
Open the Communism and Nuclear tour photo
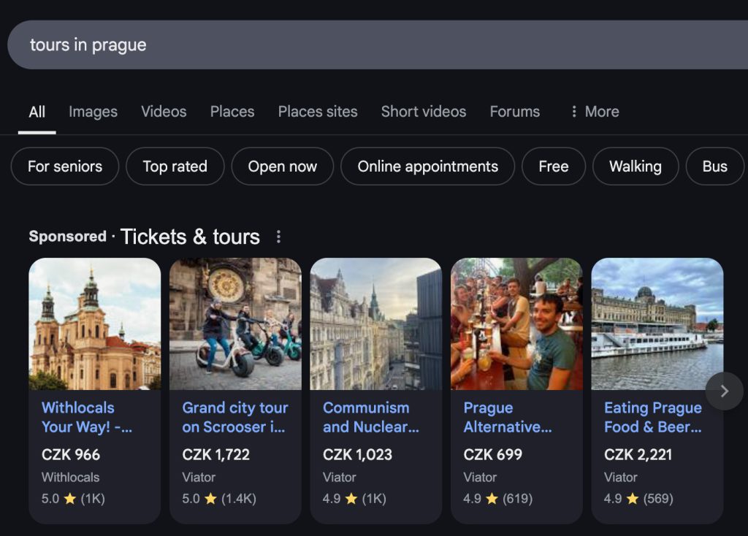tap(376, 324)
